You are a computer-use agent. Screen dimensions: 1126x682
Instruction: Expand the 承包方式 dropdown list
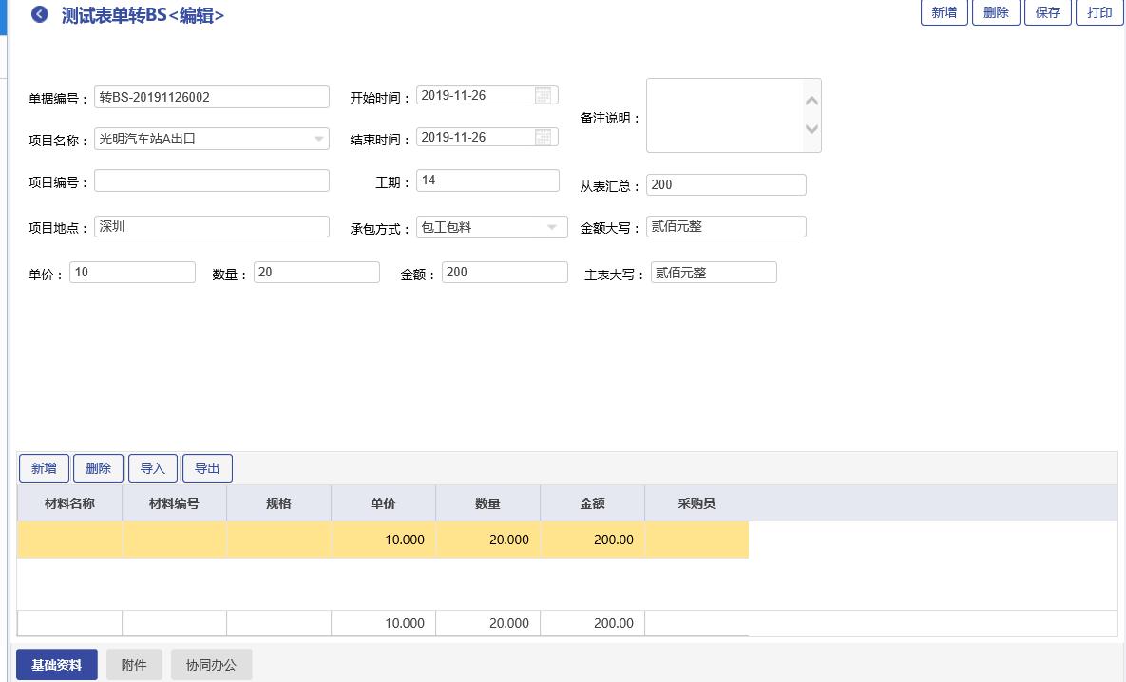tap(552, 227)
